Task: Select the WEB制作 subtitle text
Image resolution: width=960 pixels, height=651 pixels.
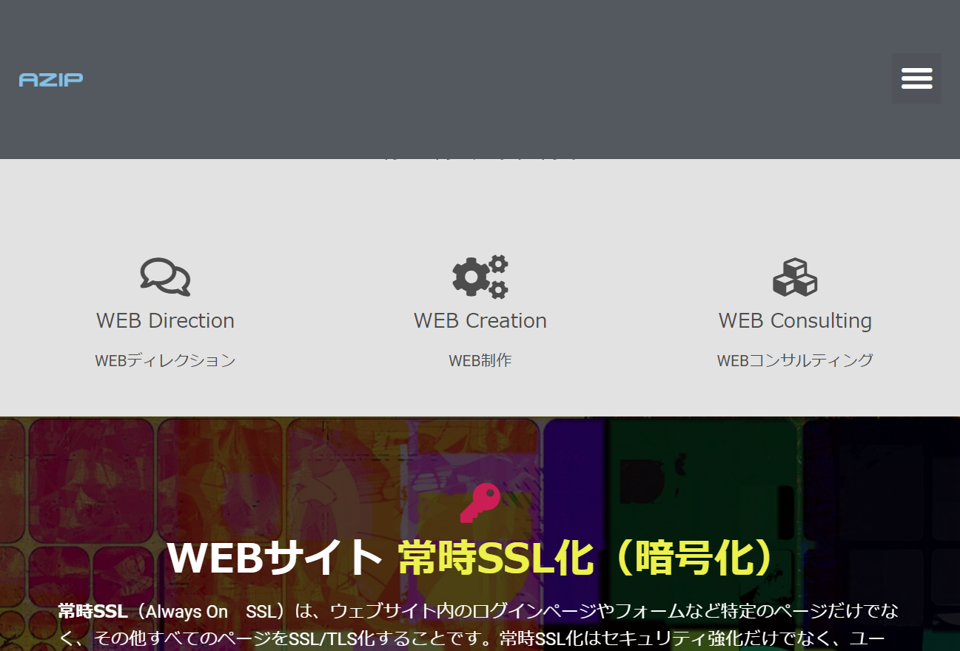Action: coord(480,360)
